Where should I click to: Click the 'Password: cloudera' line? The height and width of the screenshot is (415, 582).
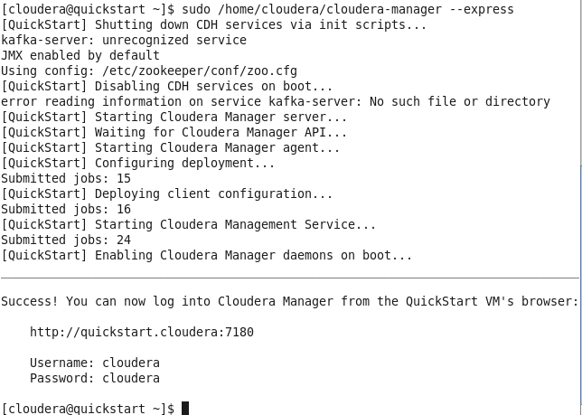(x=95, y=378)
